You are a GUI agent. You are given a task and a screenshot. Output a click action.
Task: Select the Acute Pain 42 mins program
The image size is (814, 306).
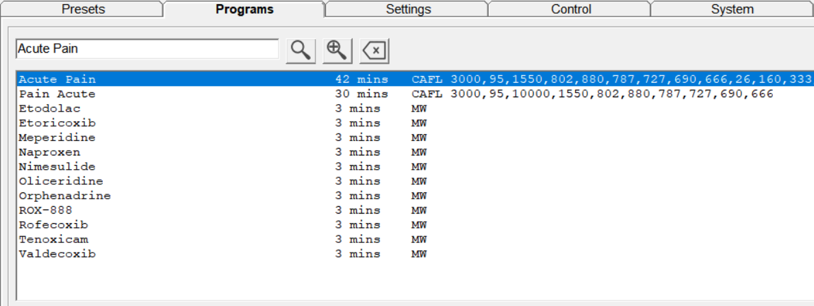click(58, 79)
